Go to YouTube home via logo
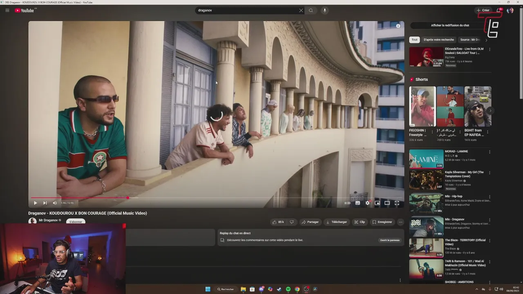This screenshot has height=294, width=523. [x=25, y=10]
